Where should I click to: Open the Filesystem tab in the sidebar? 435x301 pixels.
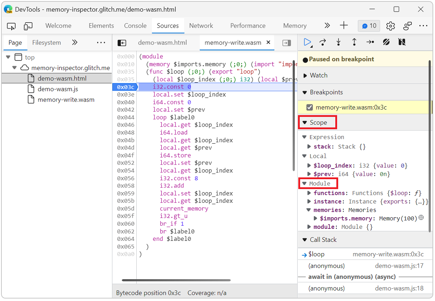click(46, 42)
